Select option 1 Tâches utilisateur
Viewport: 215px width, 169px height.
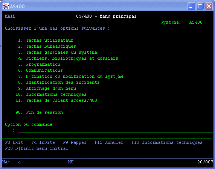(x=46, y=40)
